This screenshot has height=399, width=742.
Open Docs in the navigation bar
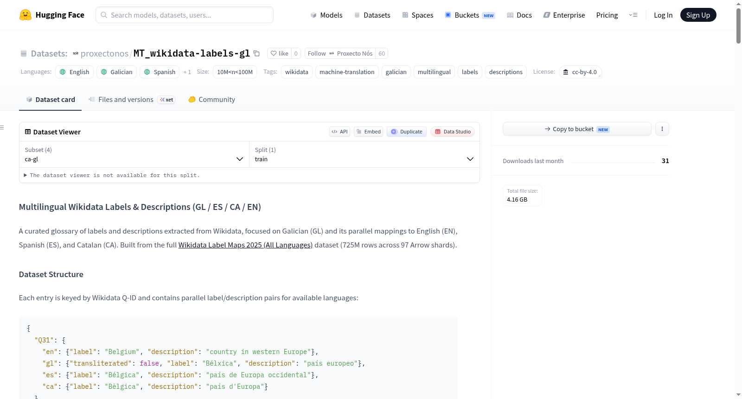519,15
